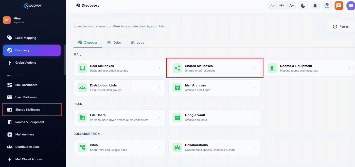The image size is (355, 167).
Task: Switch to the Logs tab
Action: click(137, 43)
